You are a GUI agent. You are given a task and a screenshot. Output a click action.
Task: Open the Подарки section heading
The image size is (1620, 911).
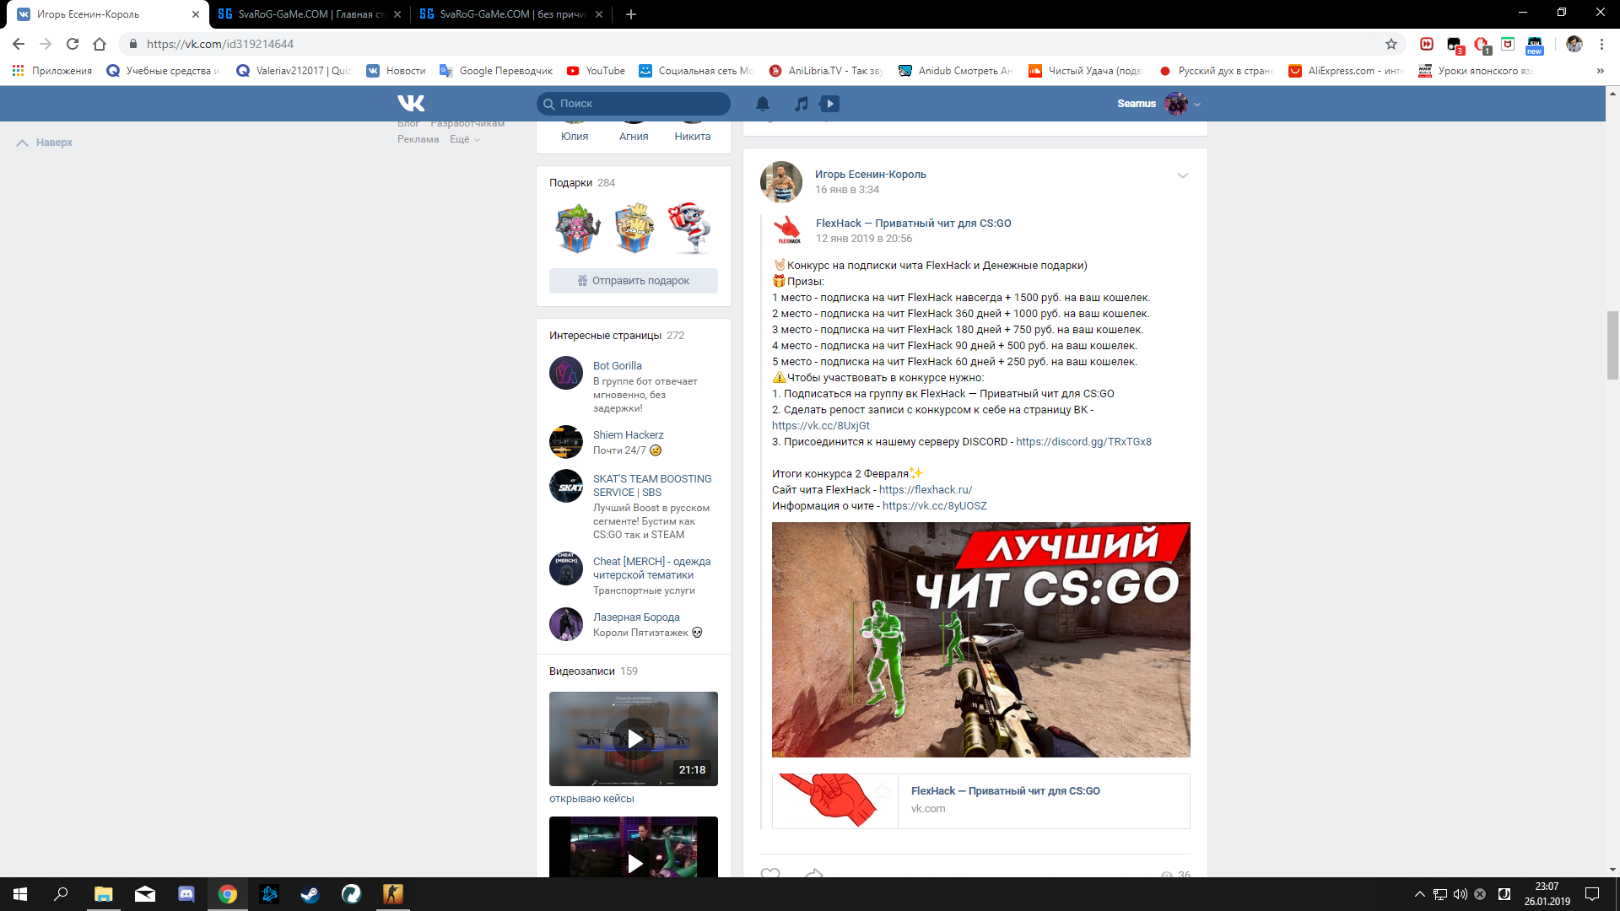coord(570,183)
